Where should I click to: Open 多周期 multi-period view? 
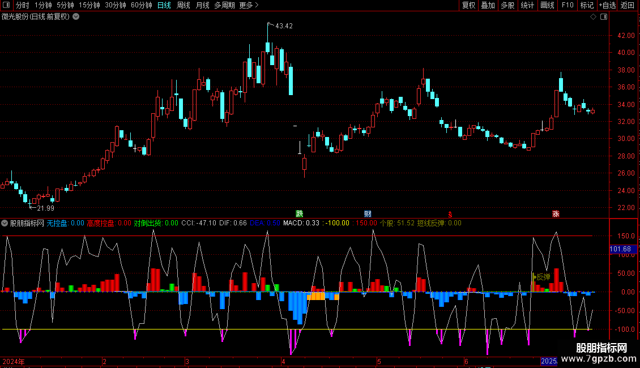[x=224, y=5]
